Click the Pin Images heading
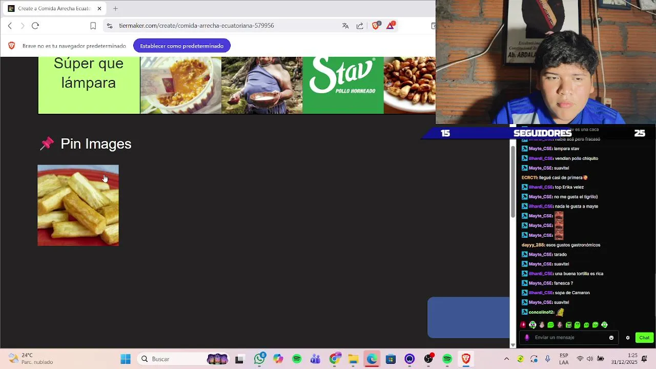 tap(96, 144)
